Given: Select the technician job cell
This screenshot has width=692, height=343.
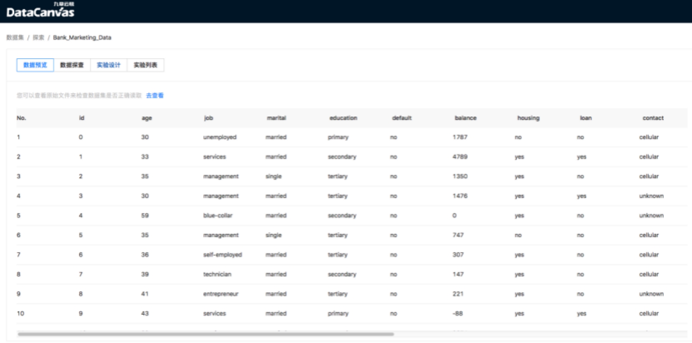Looking at the screenshot, I should (x=217, y=274).
